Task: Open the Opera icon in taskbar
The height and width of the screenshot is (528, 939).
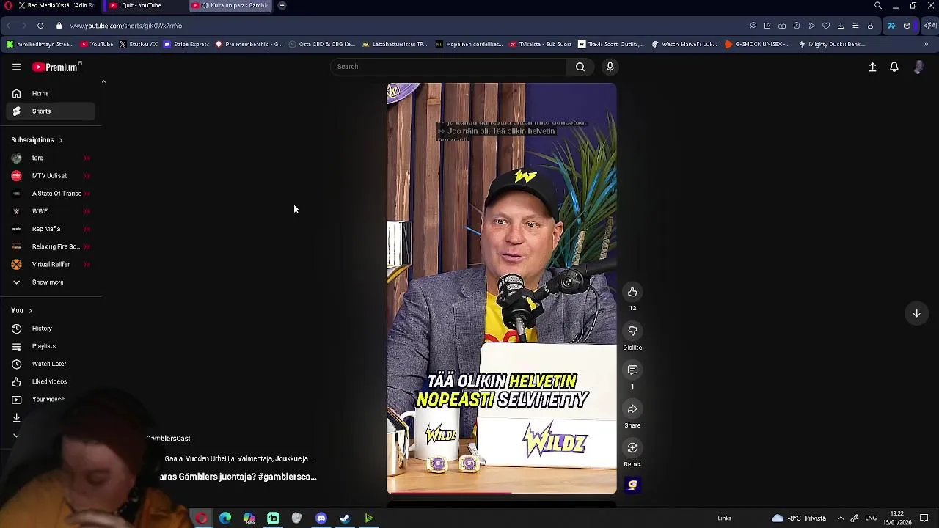Action: 201,518
